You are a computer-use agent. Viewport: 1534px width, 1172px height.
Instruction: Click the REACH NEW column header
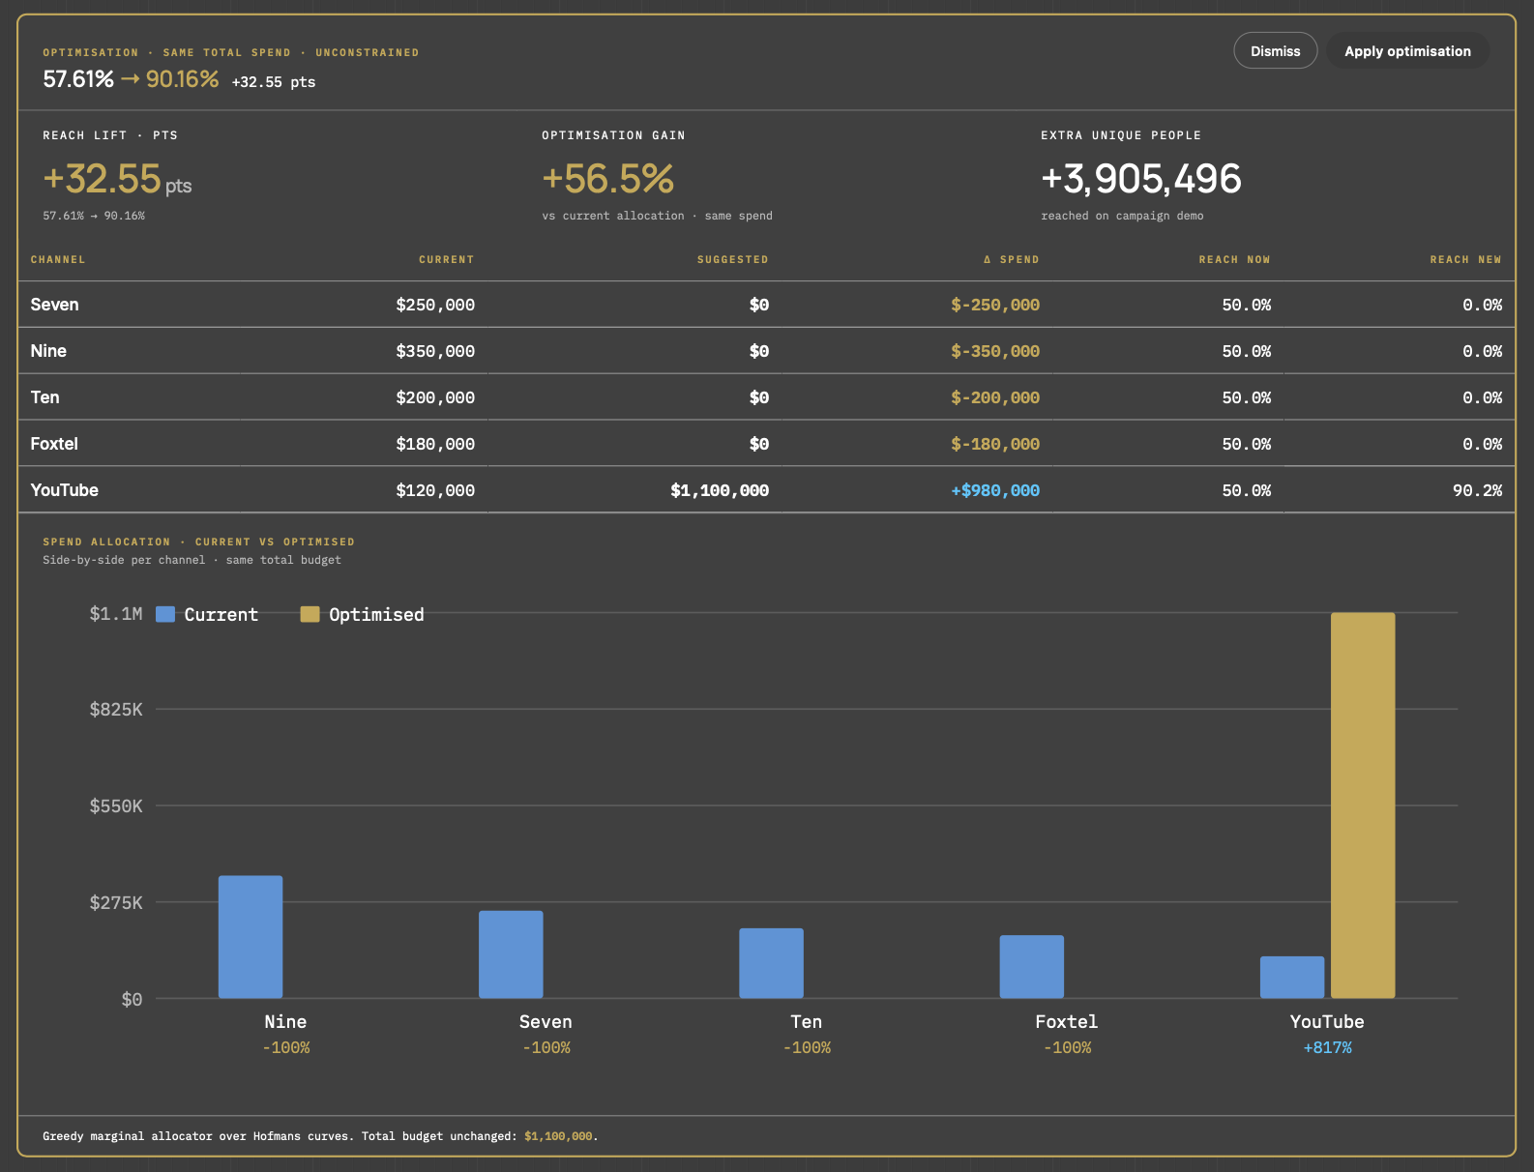click(1465, 259)
